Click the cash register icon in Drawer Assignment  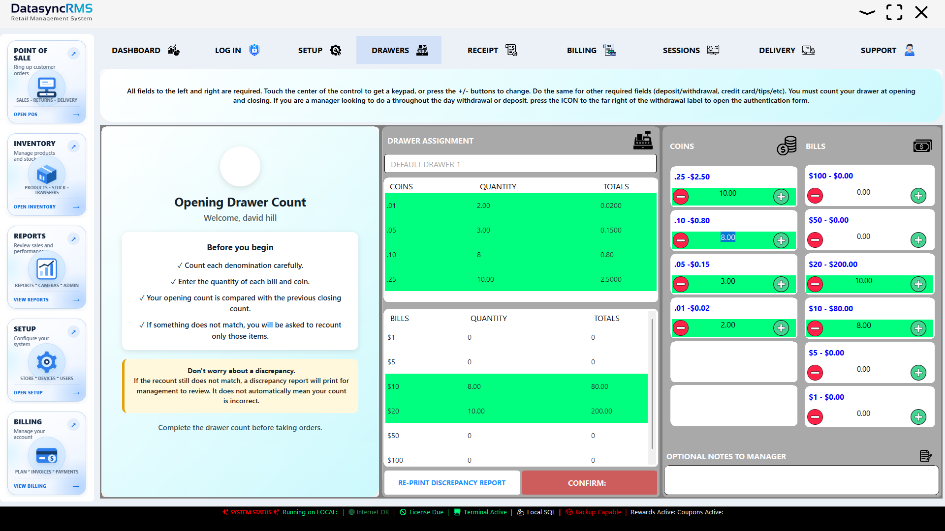[x=643, y=141]
